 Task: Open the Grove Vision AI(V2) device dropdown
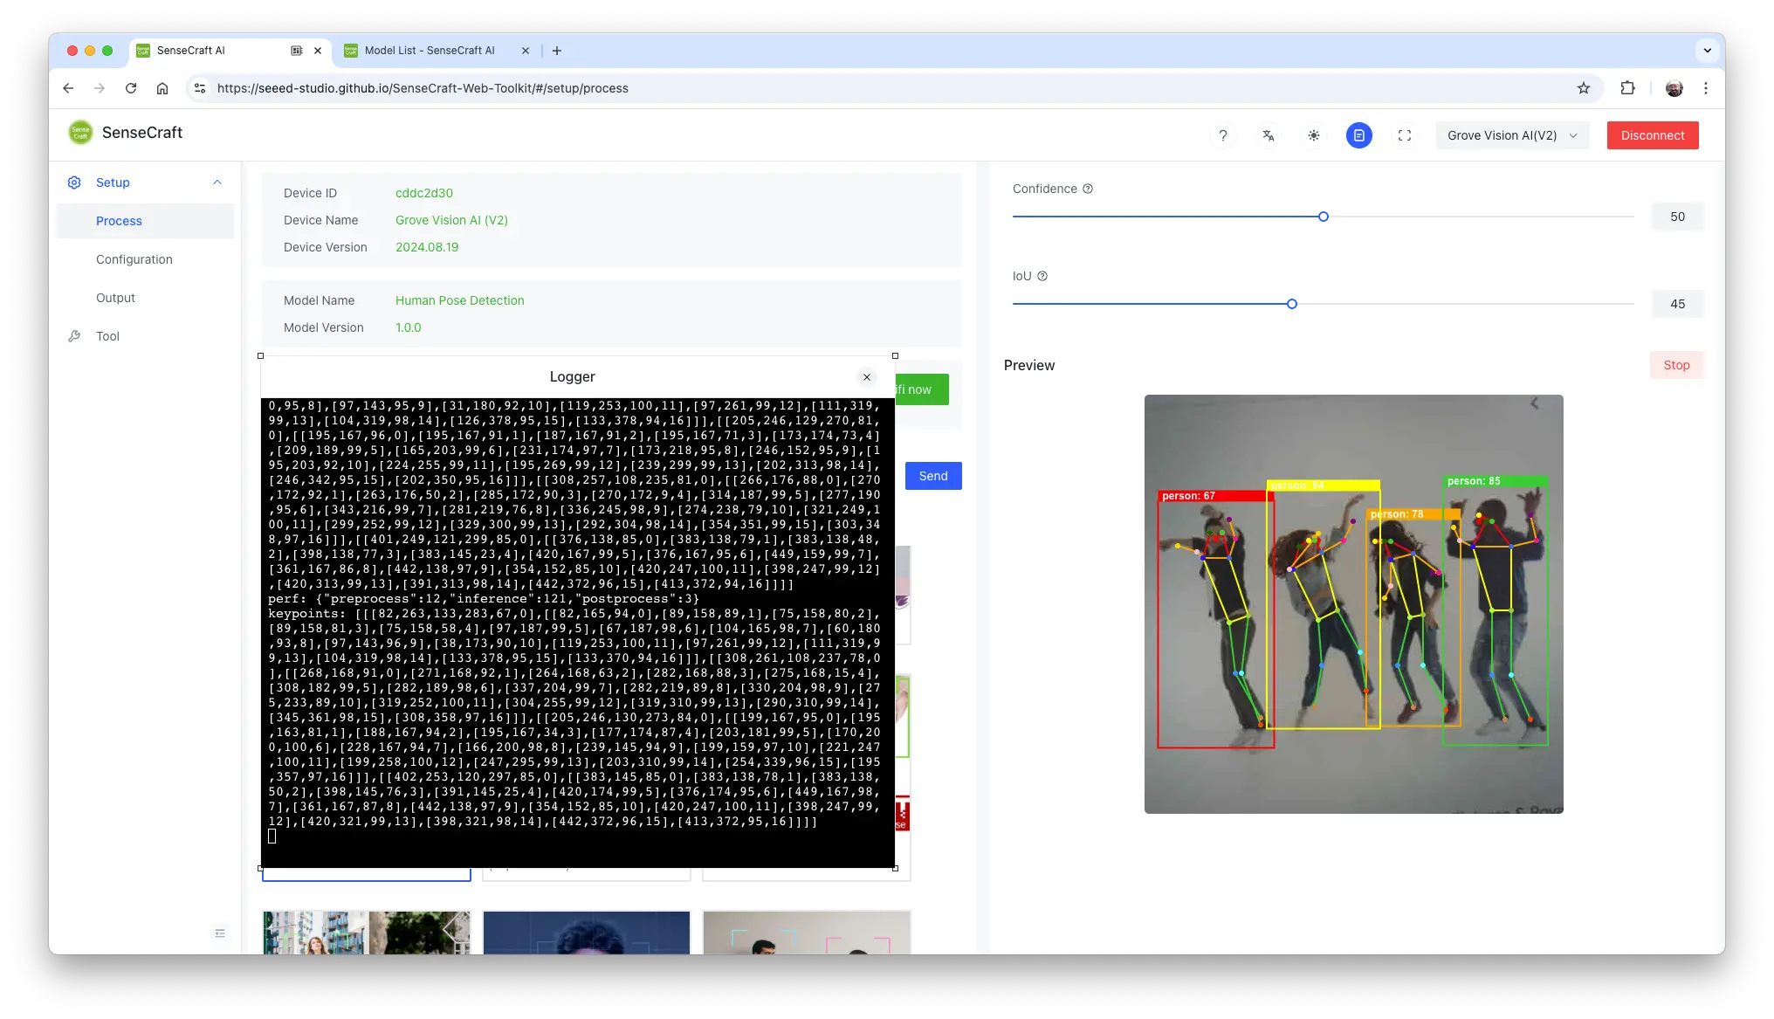tap(1511, 135)
